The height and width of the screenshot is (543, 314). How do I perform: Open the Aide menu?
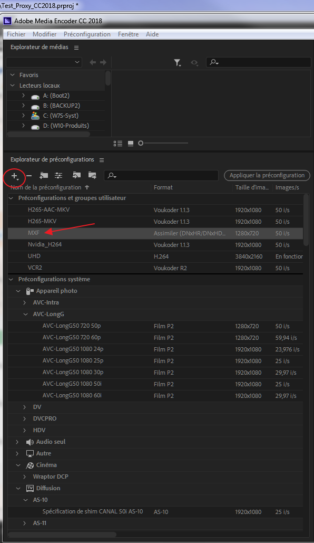tap(152, 34)
